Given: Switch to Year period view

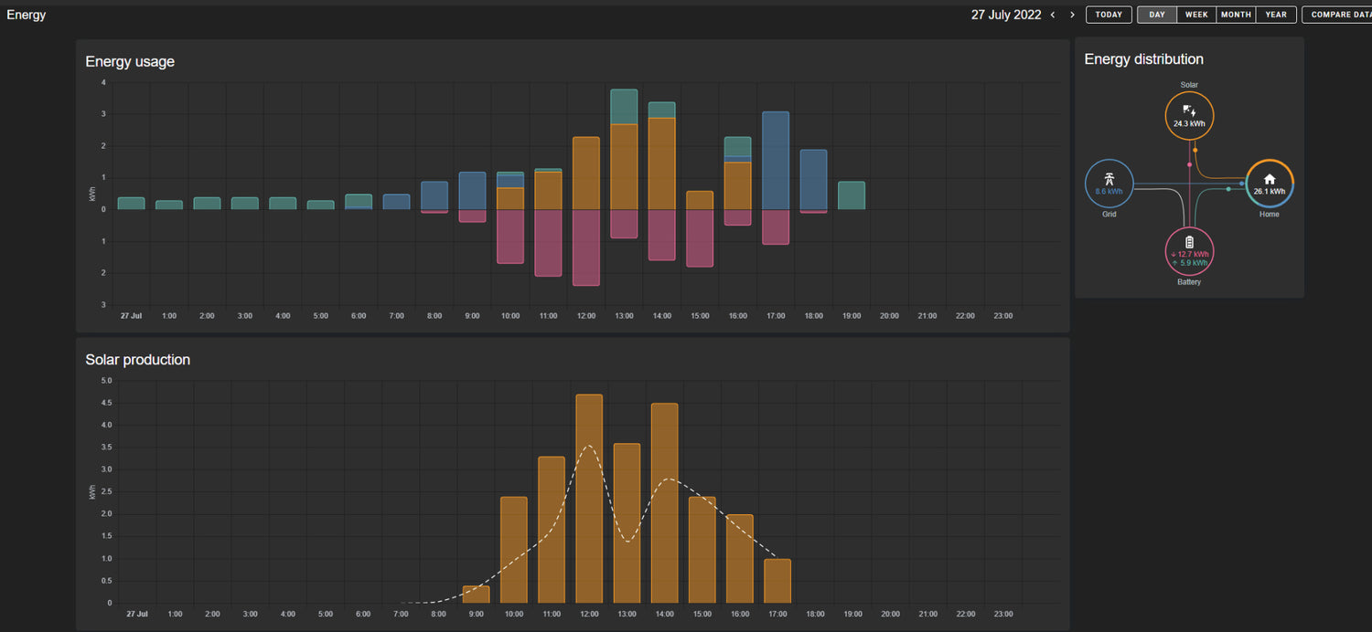Looking at the screenshot, I should click(x=1276, y=15).
